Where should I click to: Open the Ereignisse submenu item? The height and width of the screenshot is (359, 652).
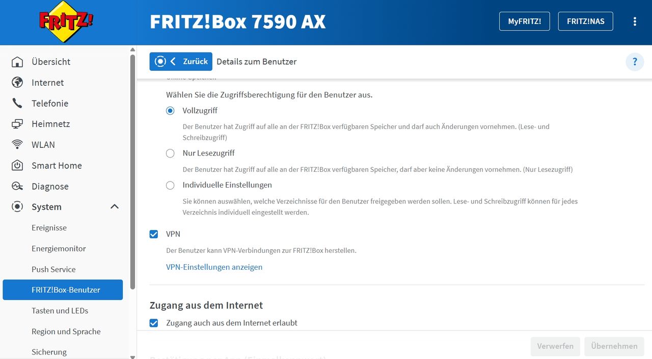(49, 228)
